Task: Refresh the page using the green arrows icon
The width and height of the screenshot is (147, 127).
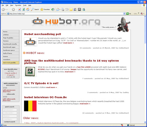Action: click(24, 9)
